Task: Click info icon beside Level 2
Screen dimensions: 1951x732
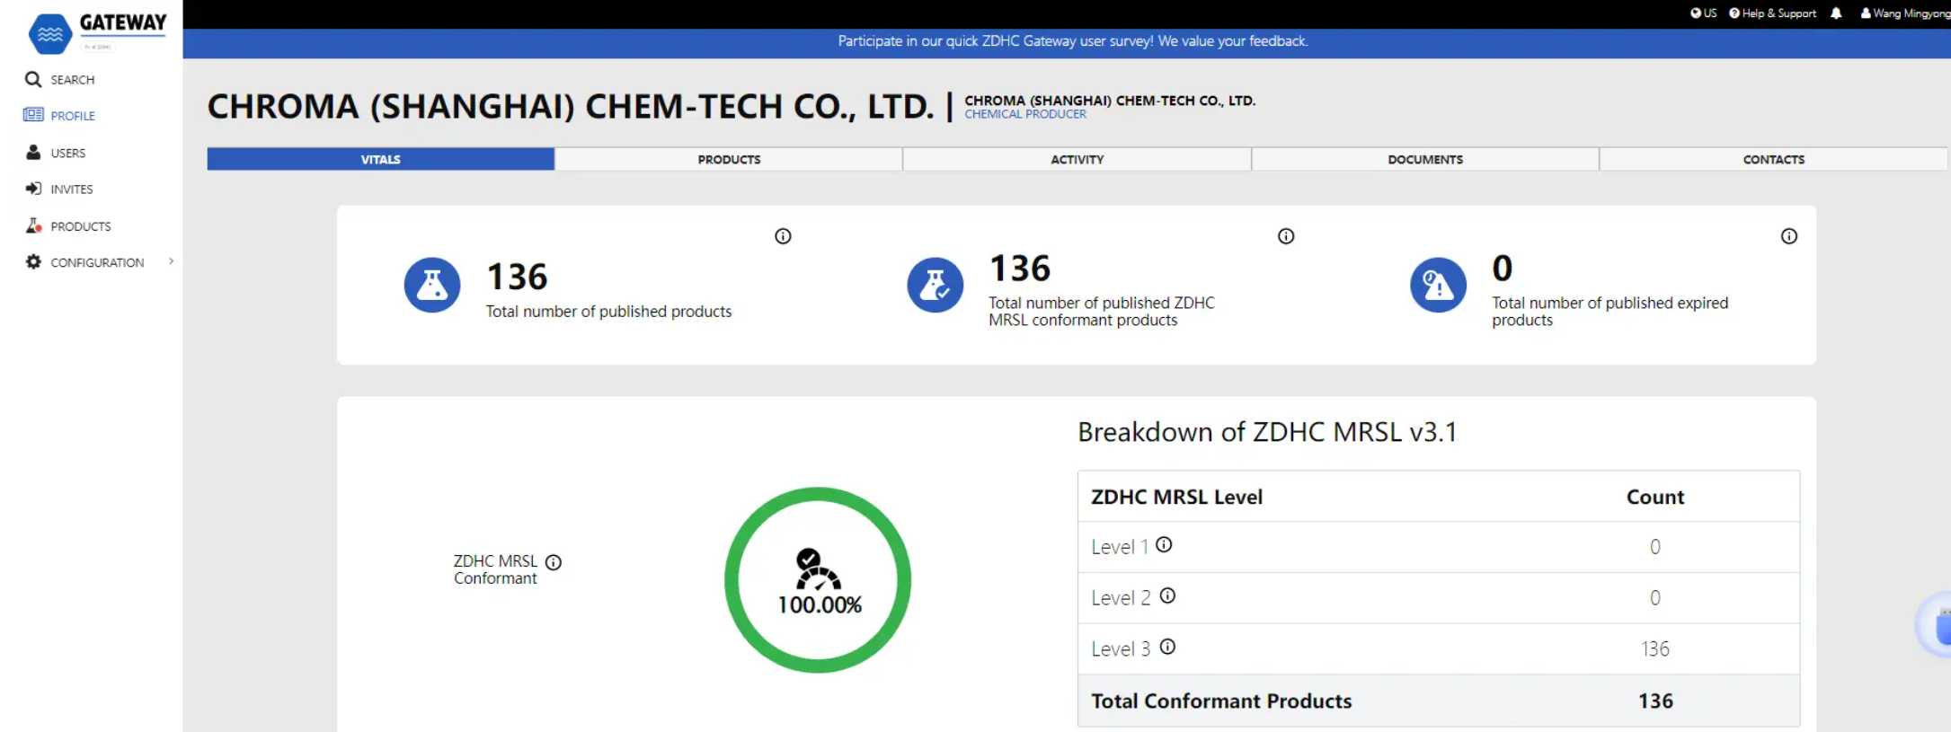Action: 1167,595
